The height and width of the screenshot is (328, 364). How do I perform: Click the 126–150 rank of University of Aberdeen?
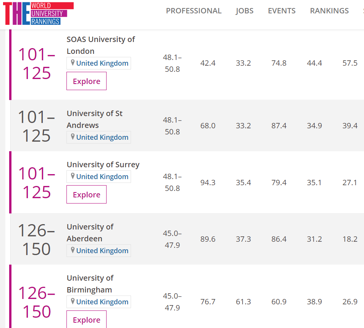click(x=37, y=240)
